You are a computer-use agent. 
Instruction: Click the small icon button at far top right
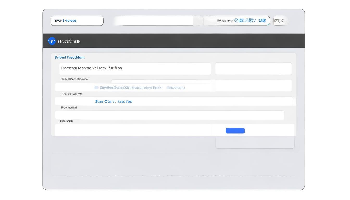[280, 21]
